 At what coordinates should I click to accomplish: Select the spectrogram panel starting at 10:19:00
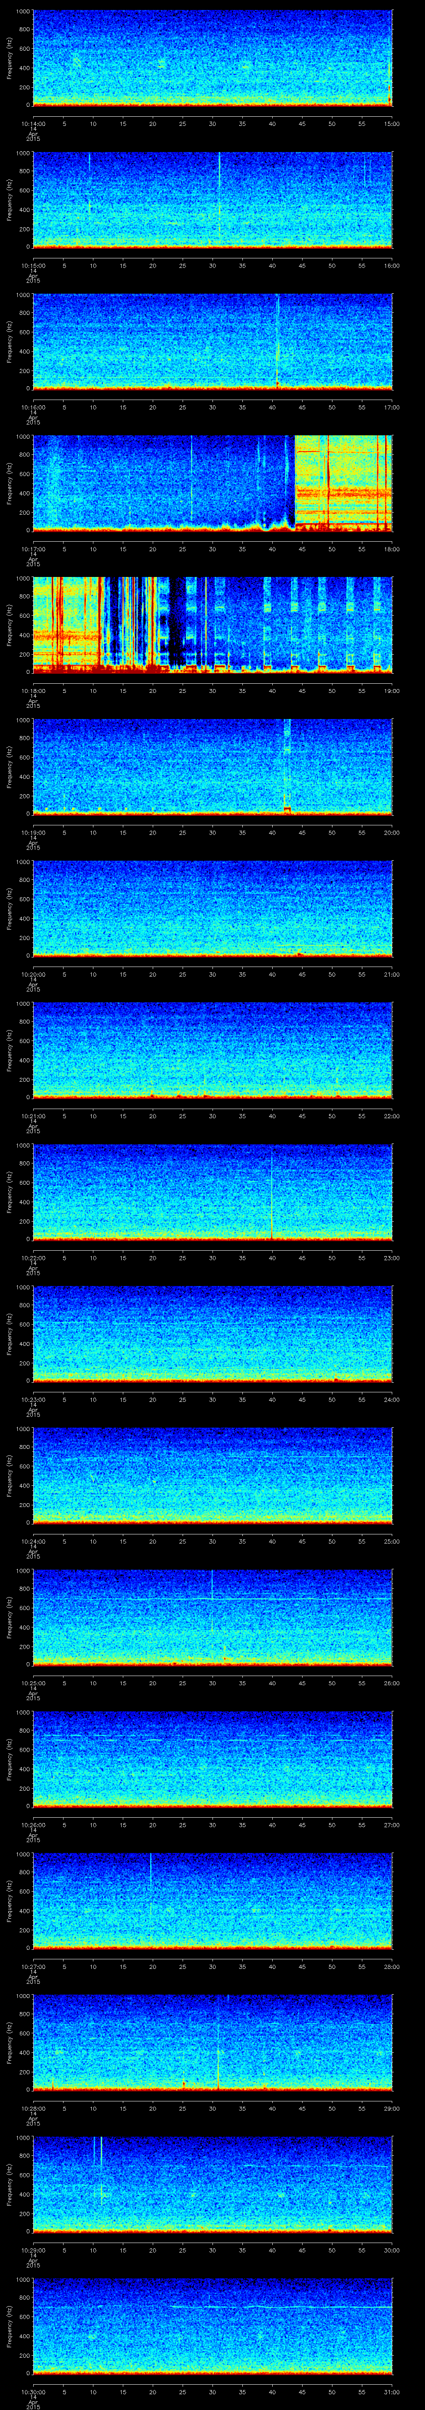click(x=212, y=767)
